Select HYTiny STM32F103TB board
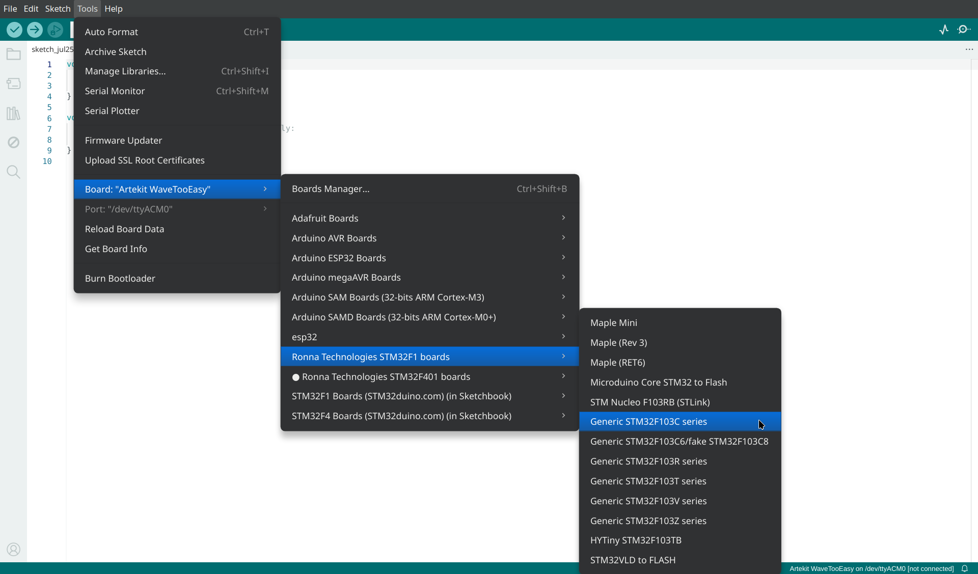Viewport: 978px width, 574px height. point(680,540)
